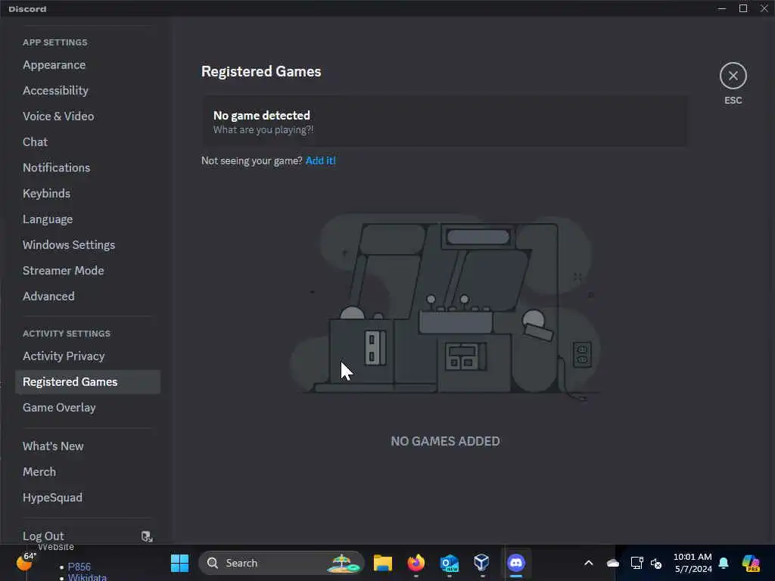775x581 pixels.
Task: Select the Language settings entry
Action: [48, 219]
